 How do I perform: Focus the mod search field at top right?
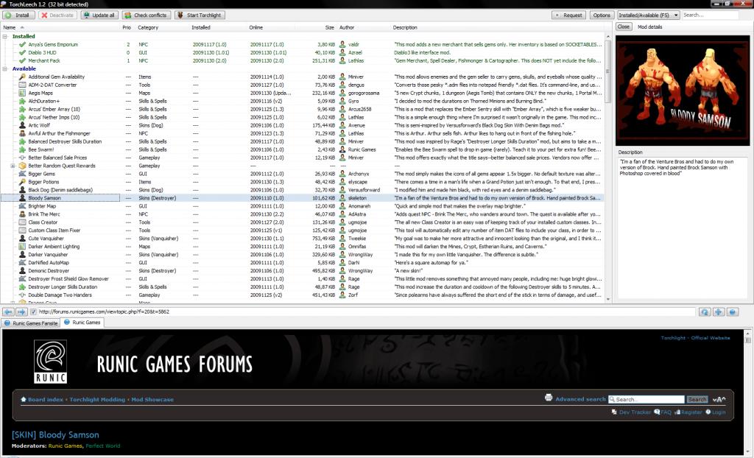[x=710, y=15]
